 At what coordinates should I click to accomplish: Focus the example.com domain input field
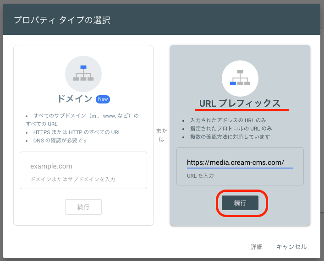click(83, 166)
